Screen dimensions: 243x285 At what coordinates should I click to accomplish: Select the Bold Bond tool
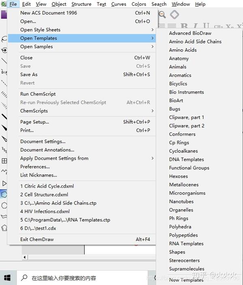[x=4, y=117]
